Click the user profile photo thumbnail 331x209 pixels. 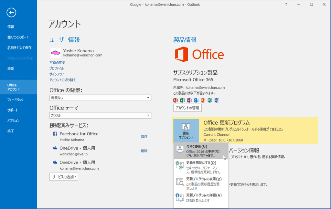(56, 53)
